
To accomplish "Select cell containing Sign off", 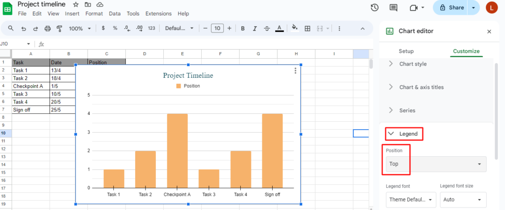I will [x=31, y=110].
